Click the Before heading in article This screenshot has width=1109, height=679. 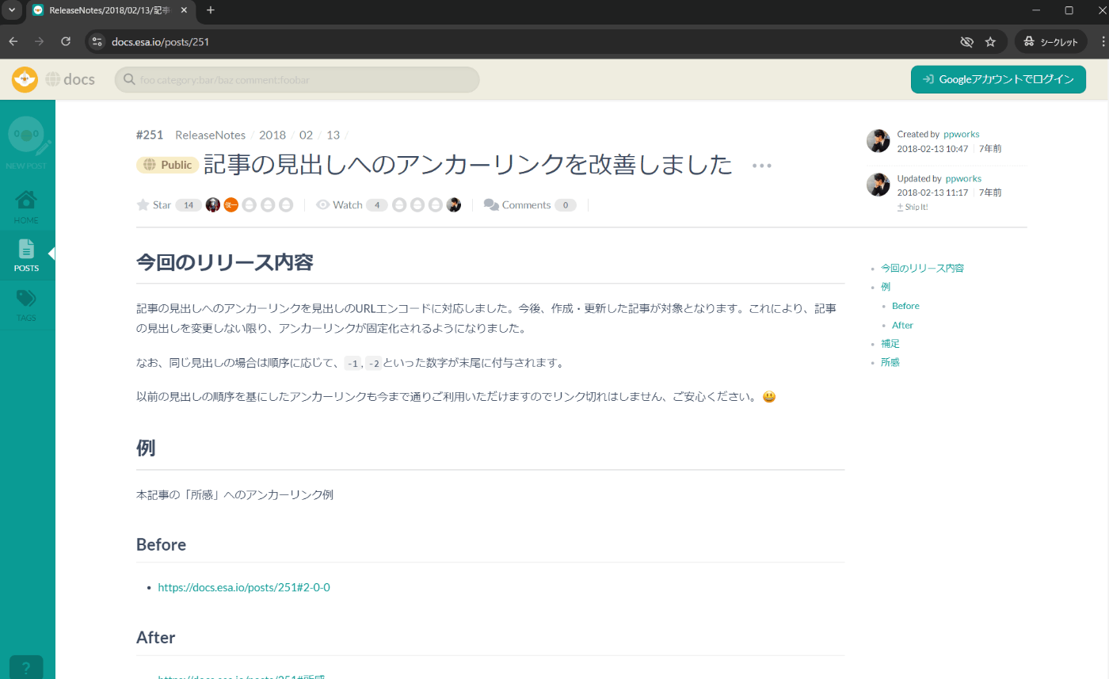(161, 544)
